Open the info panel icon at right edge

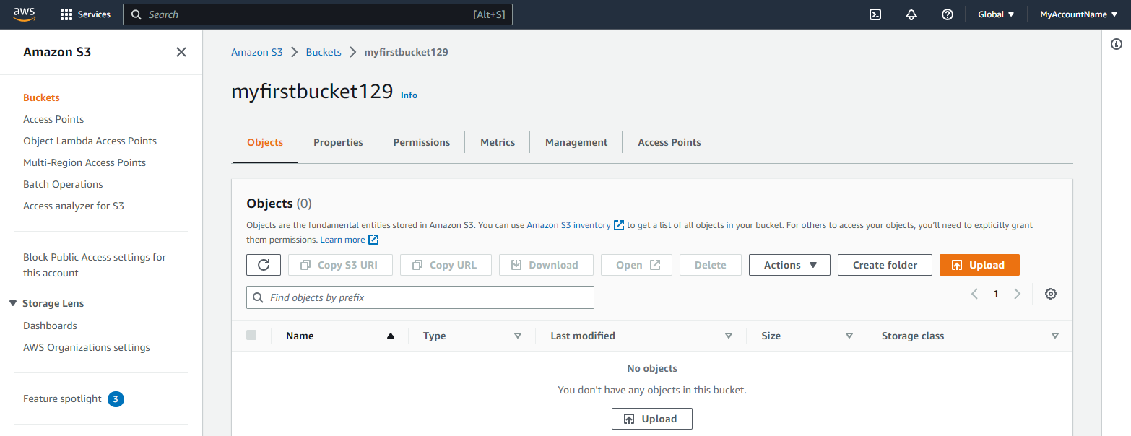(1117, 45)
